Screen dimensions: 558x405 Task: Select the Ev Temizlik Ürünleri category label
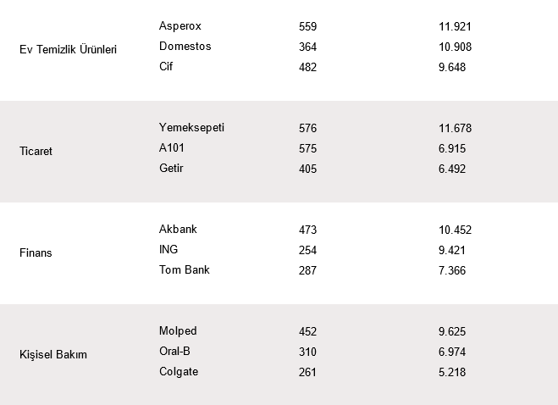click(68, 49)
